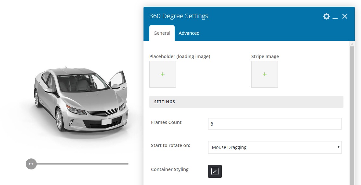This screenshot has height=185, width=361.
Task: Open Container Styling brush editor
Action: tap(215, 171)
